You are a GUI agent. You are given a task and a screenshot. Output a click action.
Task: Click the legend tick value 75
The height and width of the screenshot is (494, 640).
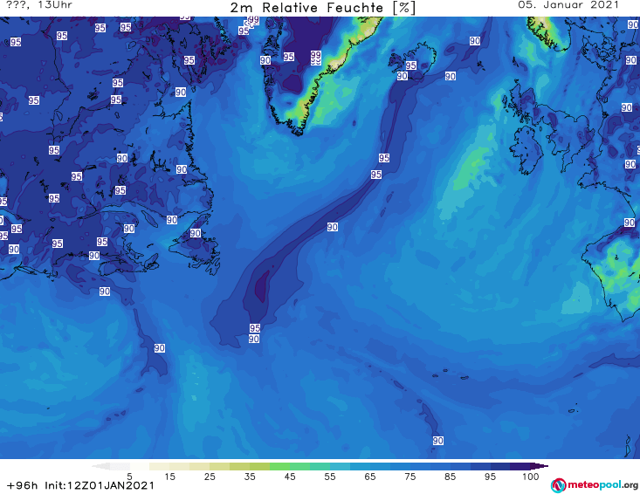(x=410, y=477)
